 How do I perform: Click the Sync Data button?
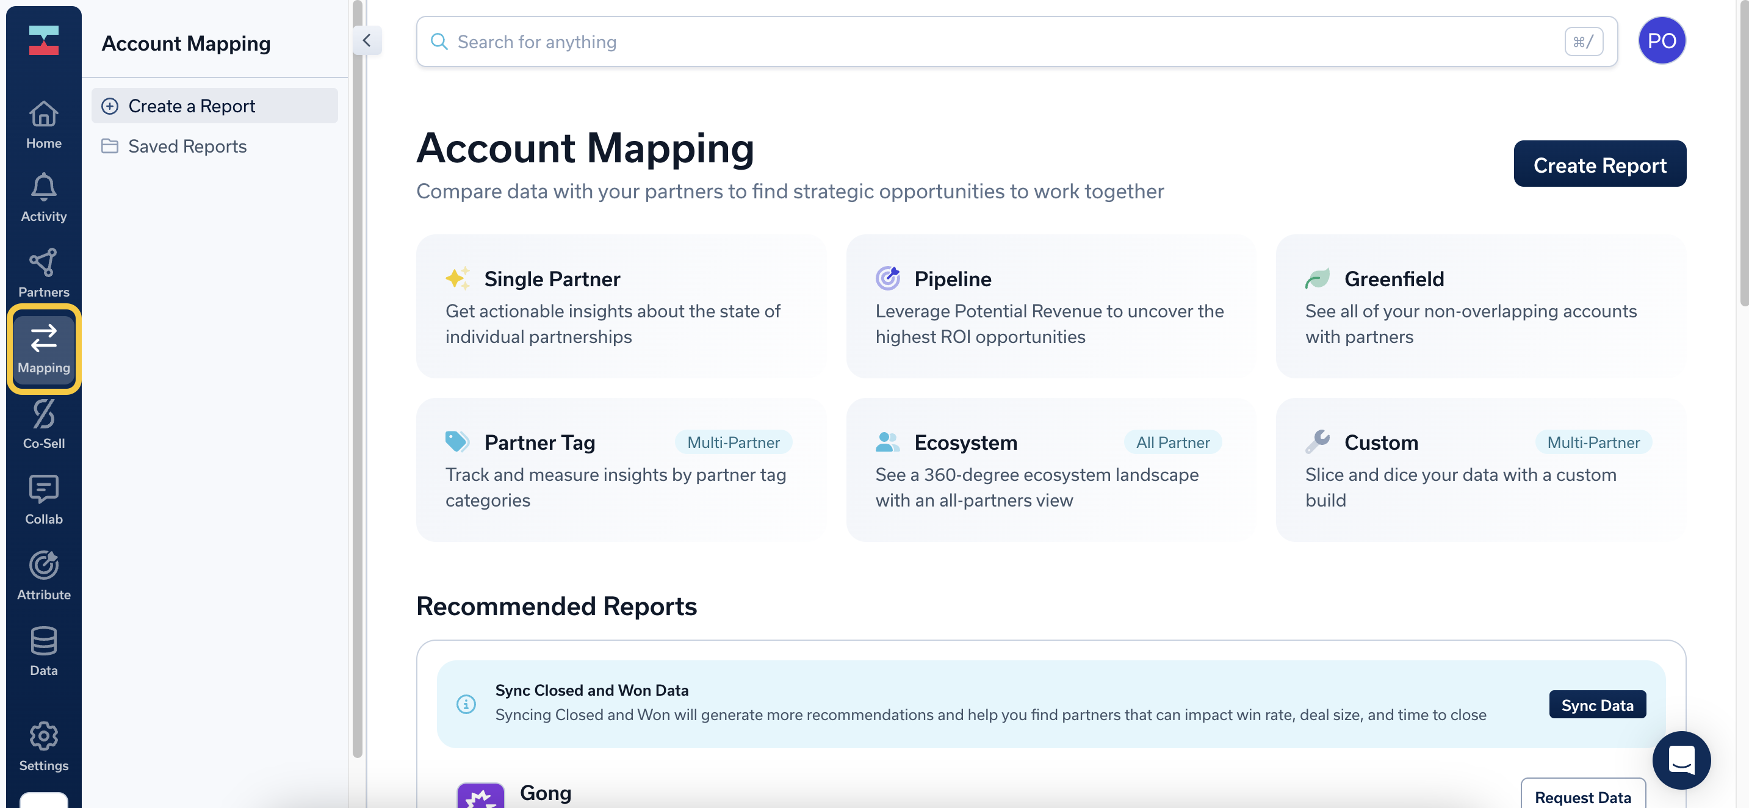[1596, 705]
